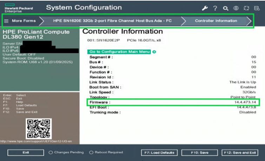Click the Hewlett Packard Enterprise logo
This screenshot has height=161, width=265.
coord(19,8)
